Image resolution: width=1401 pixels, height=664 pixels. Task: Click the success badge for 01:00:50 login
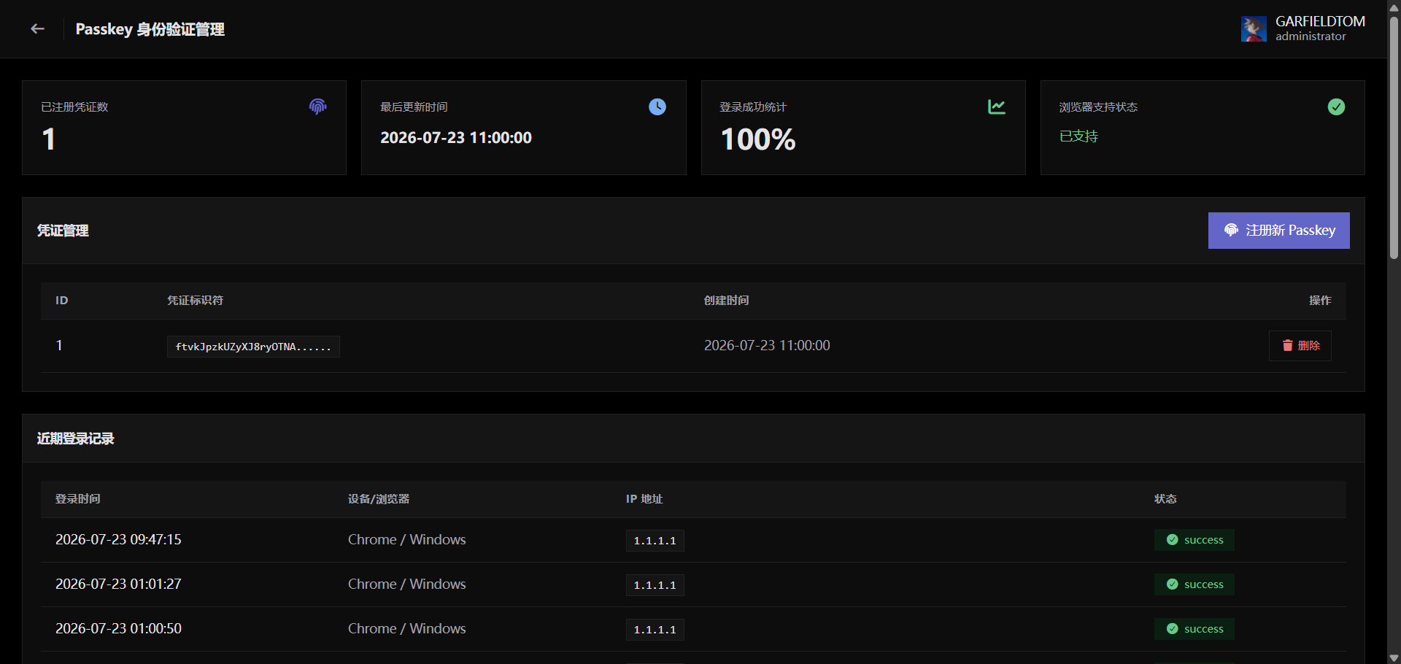click(x=1194, y=629)
